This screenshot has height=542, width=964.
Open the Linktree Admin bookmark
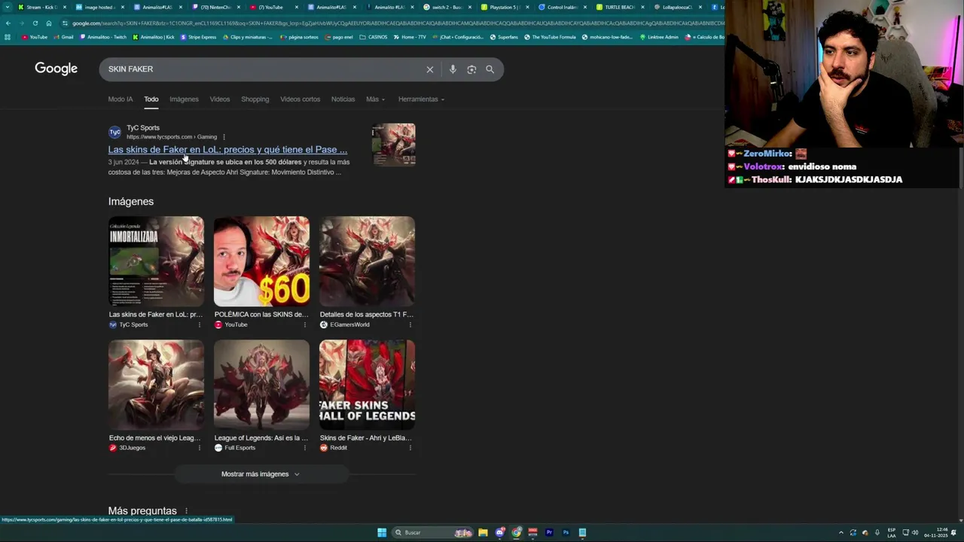coord(659,37)
